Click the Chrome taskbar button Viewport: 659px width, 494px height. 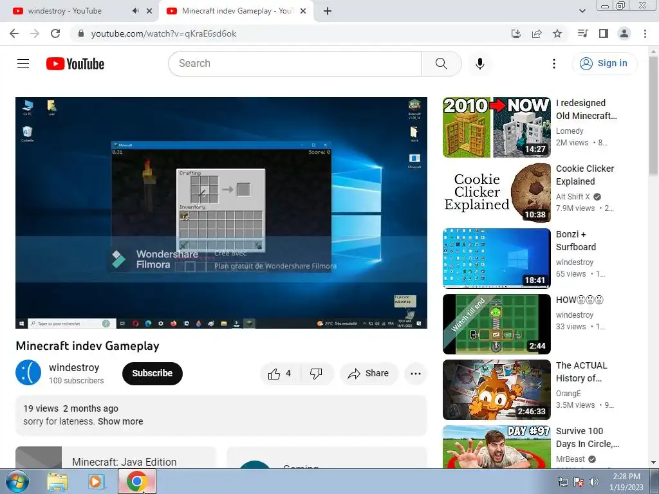tap(136, 481)
